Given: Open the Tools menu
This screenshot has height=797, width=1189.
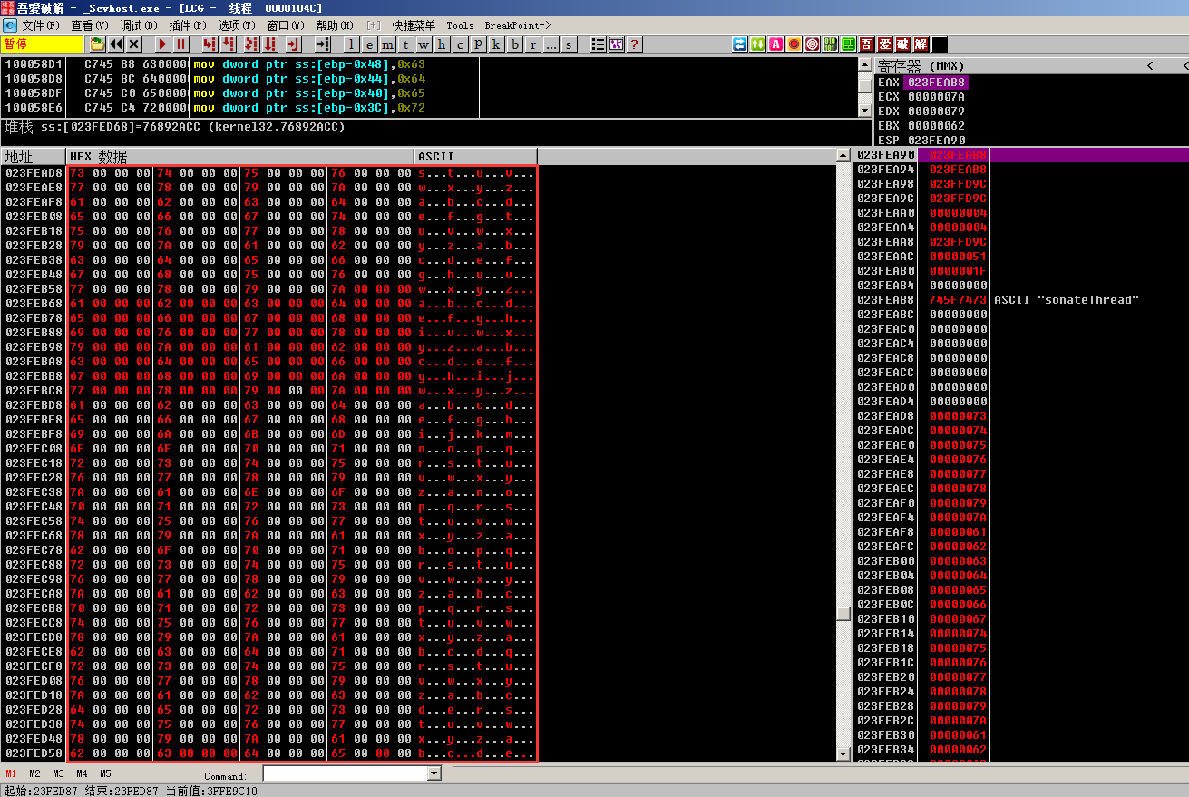Looking at the screenshot, I should click(460, 25).
